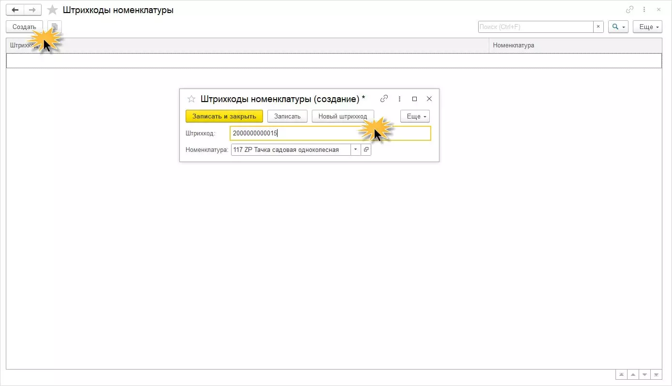Viewport: 672px width, 386px height.
Task: Jump to the last row of the list
Action: [x=656, y=375]
